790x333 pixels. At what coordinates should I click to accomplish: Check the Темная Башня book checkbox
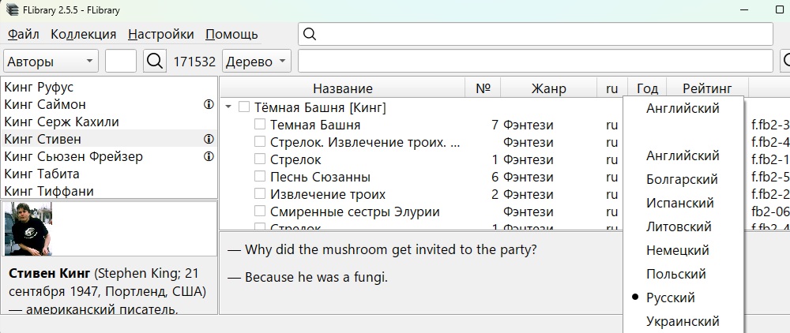click(x=259, y=124)
